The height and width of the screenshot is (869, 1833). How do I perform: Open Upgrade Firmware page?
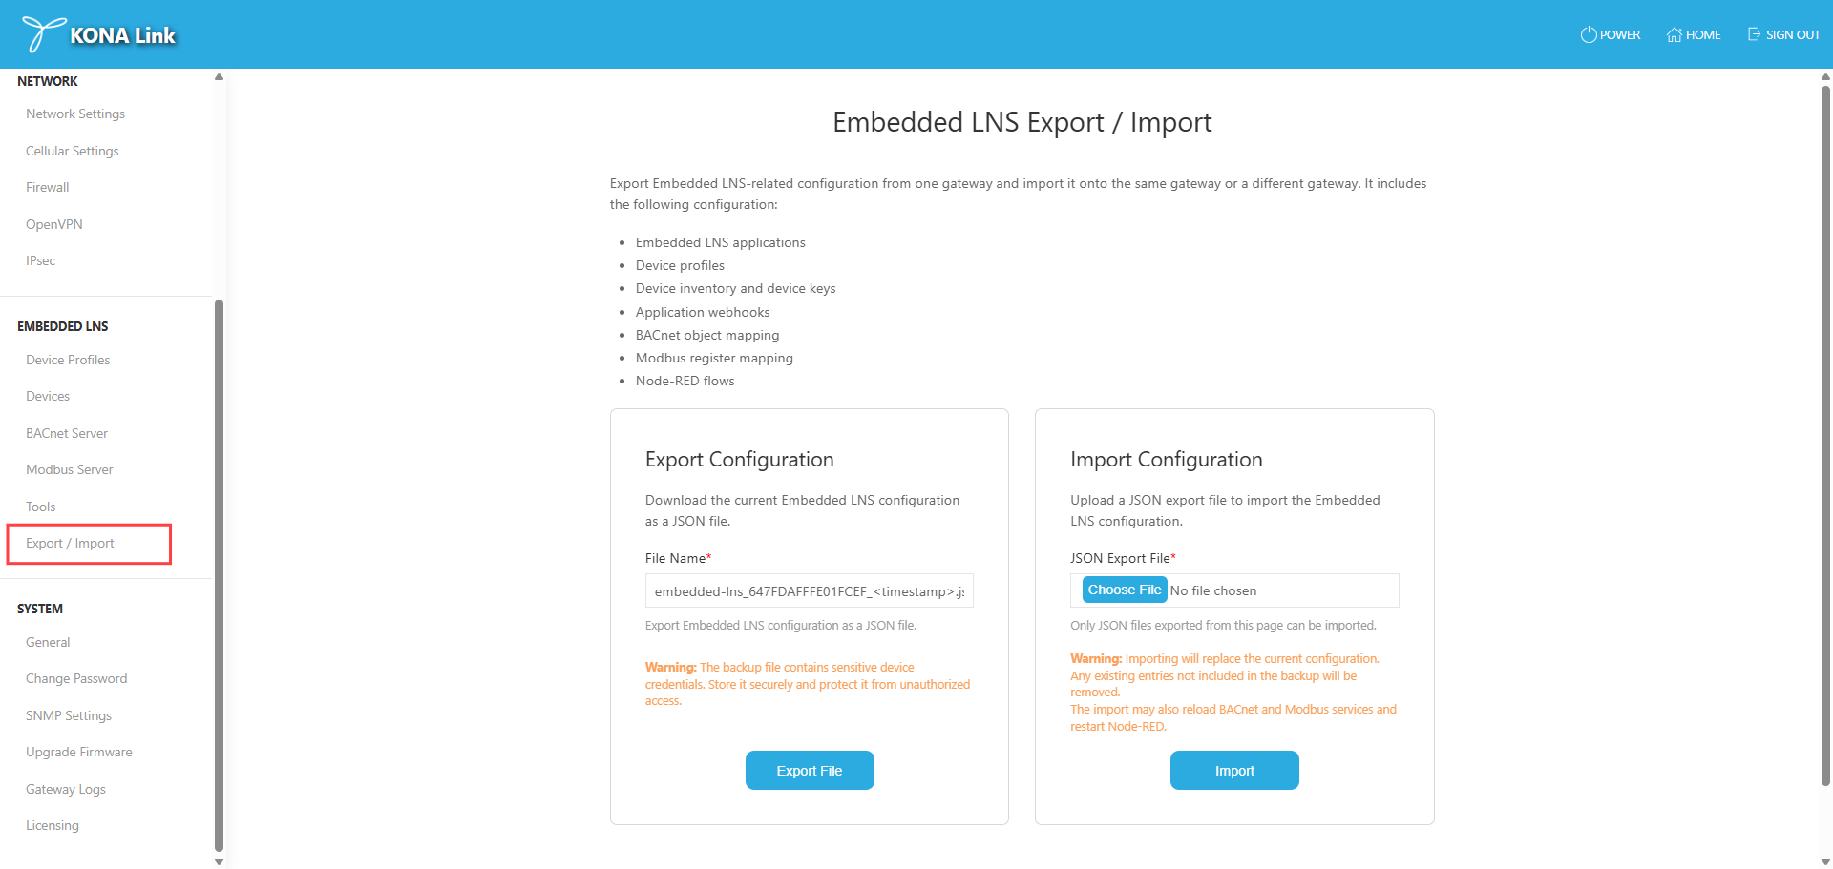click(79, 752)
